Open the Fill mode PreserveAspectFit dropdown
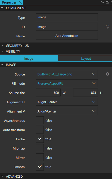112x179 pixels. click(67, 83)
